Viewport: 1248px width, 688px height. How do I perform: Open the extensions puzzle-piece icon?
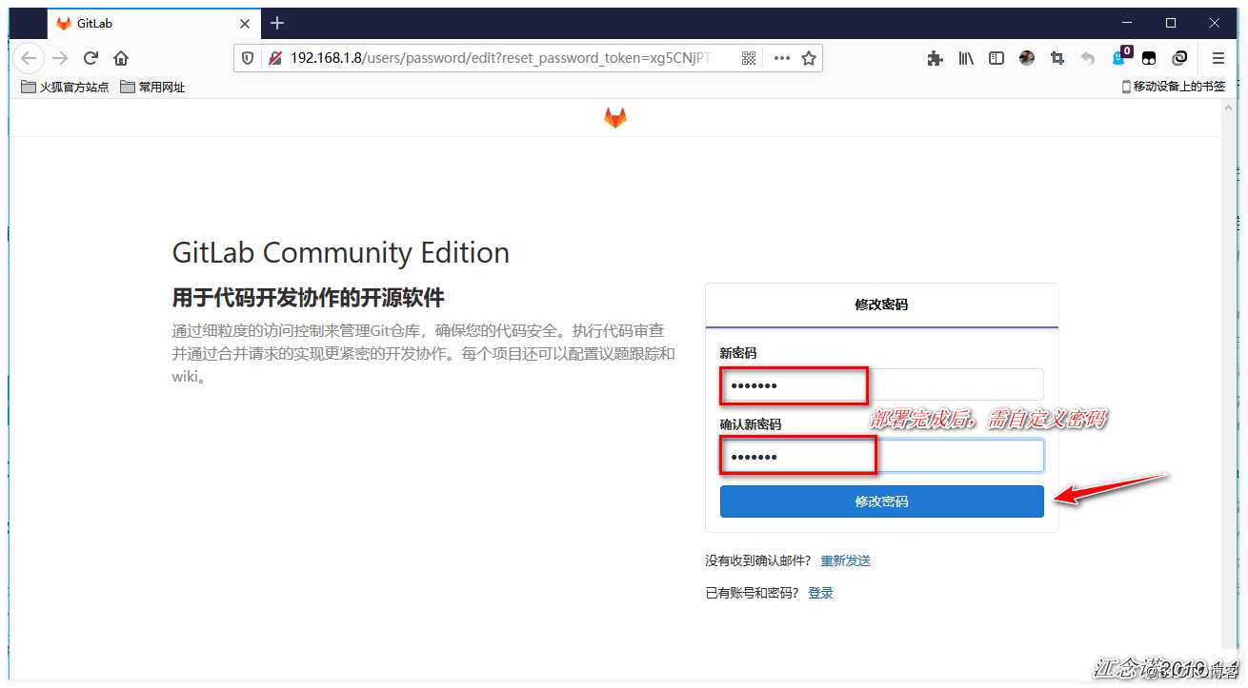(x=935, y=58)
